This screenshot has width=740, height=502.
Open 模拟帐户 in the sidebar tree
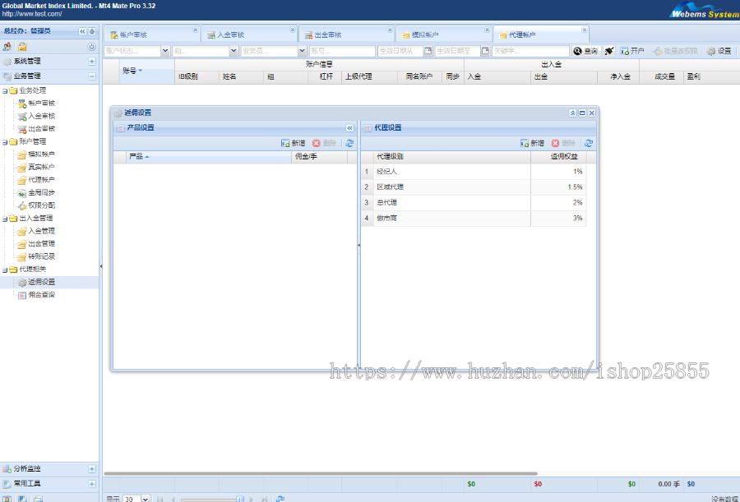tap(42, 154)
